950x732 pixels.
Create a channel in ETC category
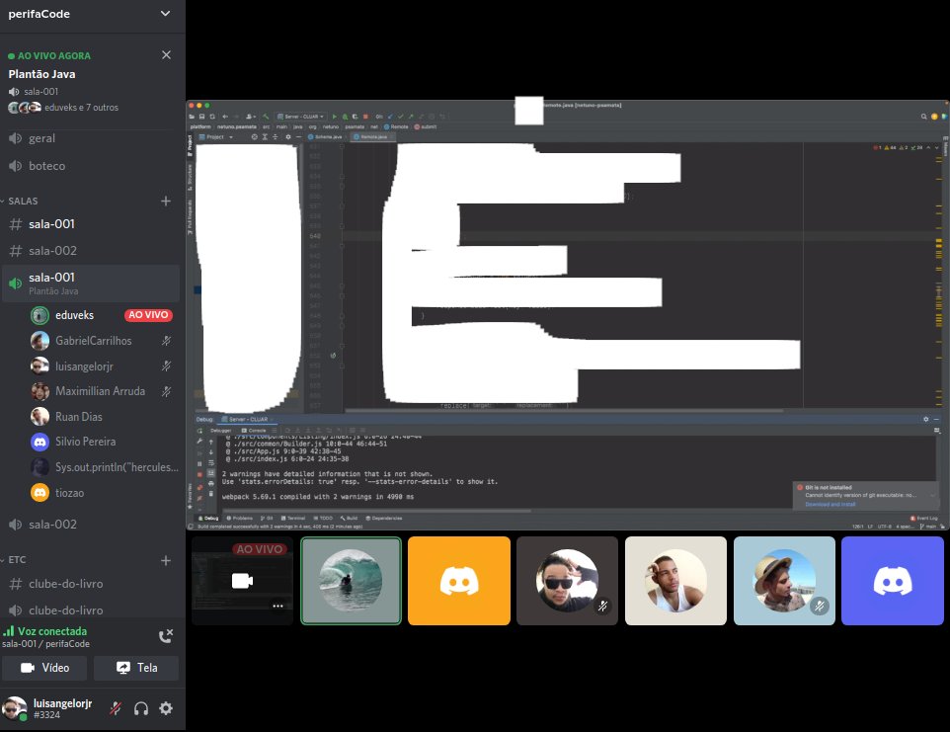(165, 560)
